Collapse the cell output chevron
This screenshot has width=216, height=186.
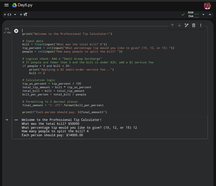click(7, 120)
